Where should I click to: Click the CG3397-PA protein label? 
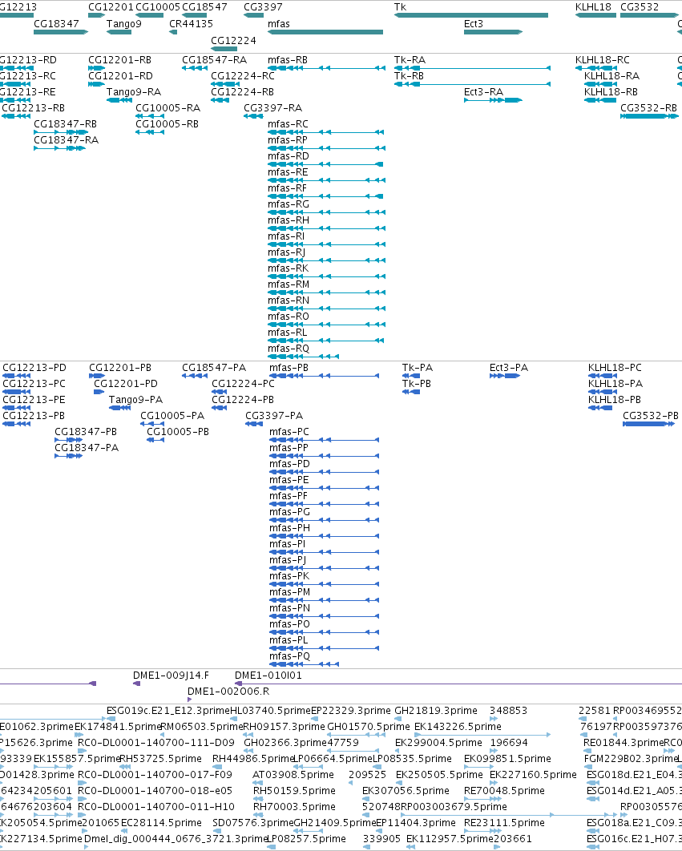(274, 416)
